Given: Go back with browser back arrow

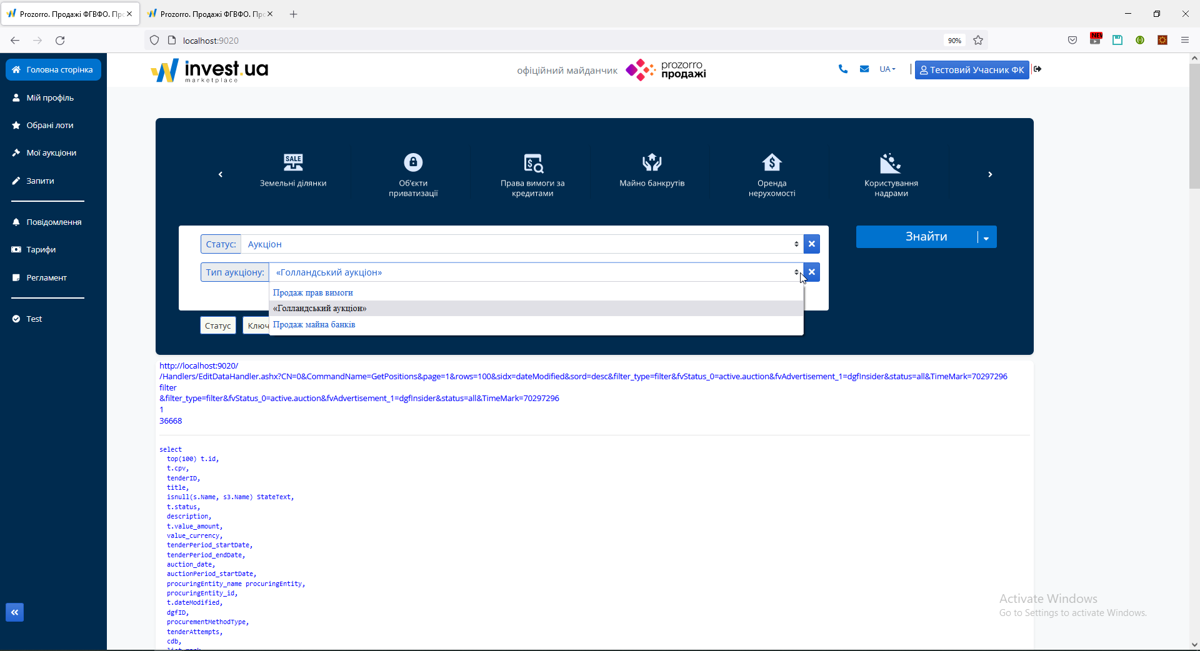Looking at the screenshot, I should [15, 41].
